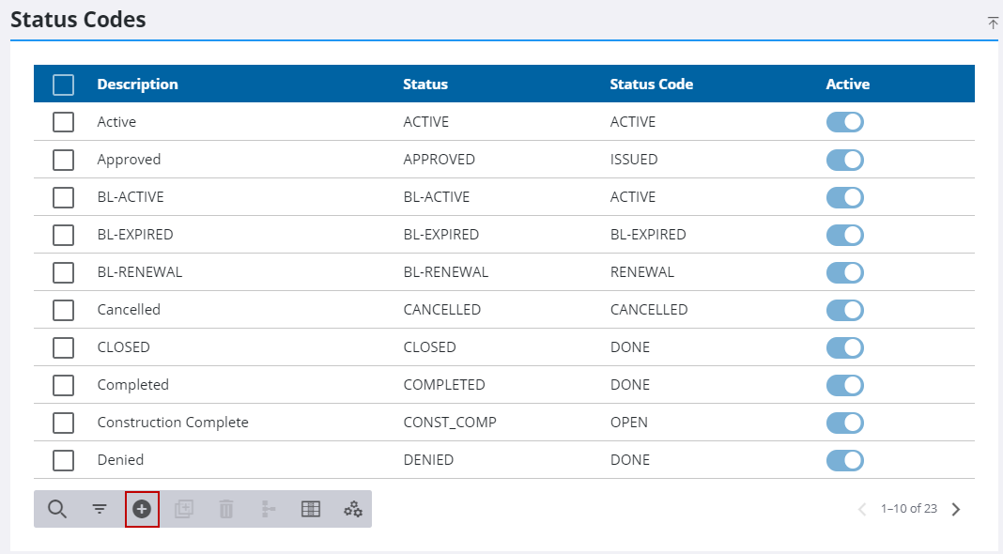Go to the previous page of results

point(862,509)
